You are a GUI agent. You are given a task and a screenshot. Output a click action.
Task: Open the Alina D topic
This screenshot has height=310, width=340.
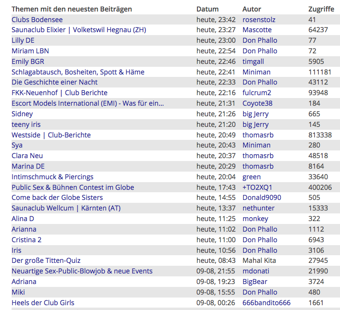click(23, 219)
